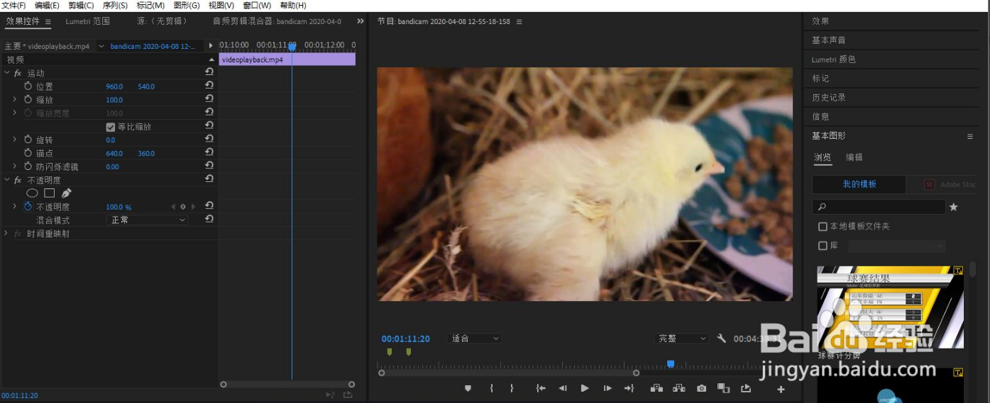Toggle animation stopwatch for 旋转

tap(28, 140)
